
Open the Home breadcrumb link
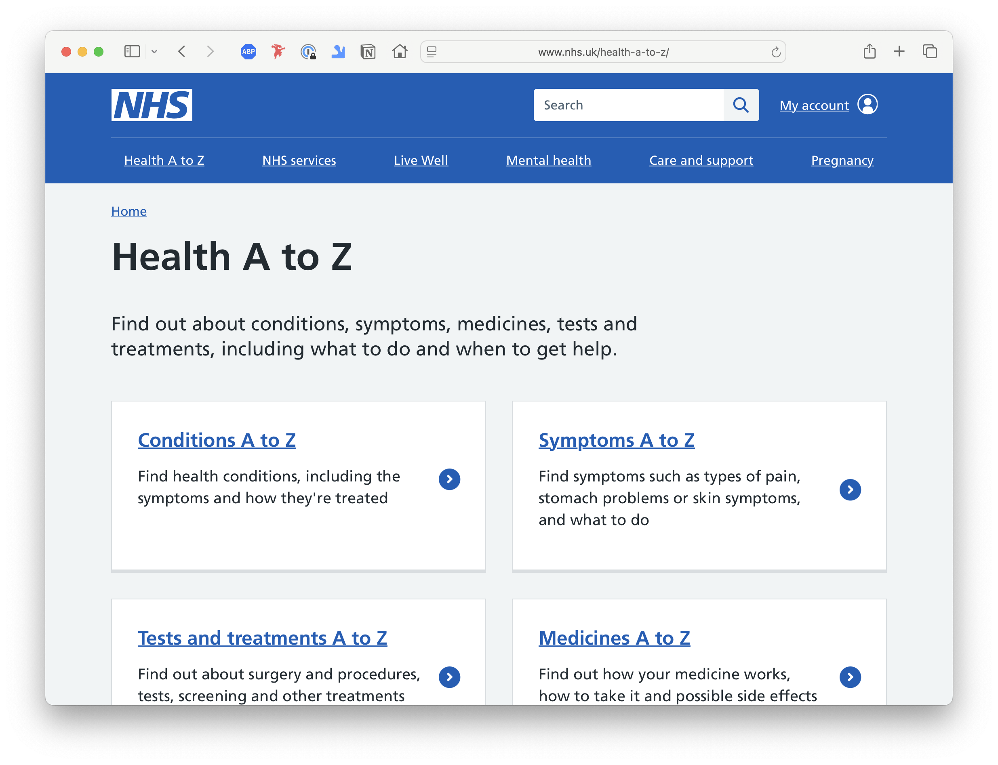129,211
